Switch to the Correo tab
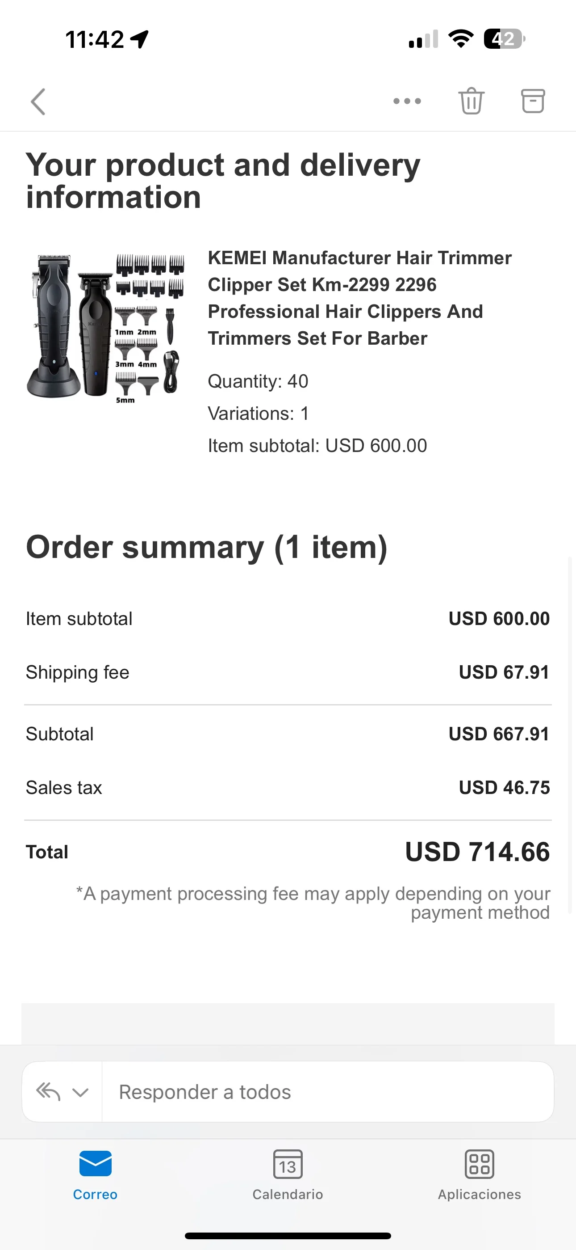Viewport: 576px width, 1250px height. [95, 1174]
